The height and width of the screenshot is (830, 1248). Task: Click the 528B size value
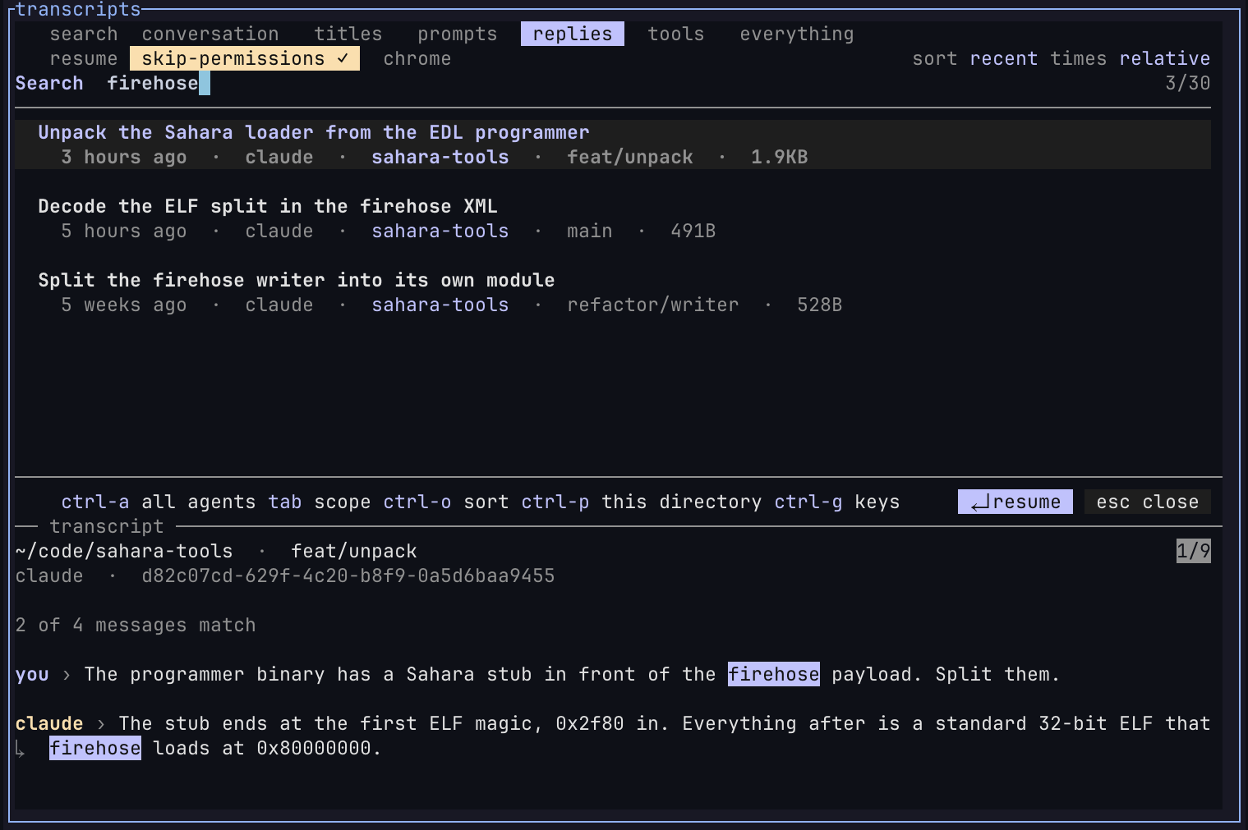(x=820, y=305)
